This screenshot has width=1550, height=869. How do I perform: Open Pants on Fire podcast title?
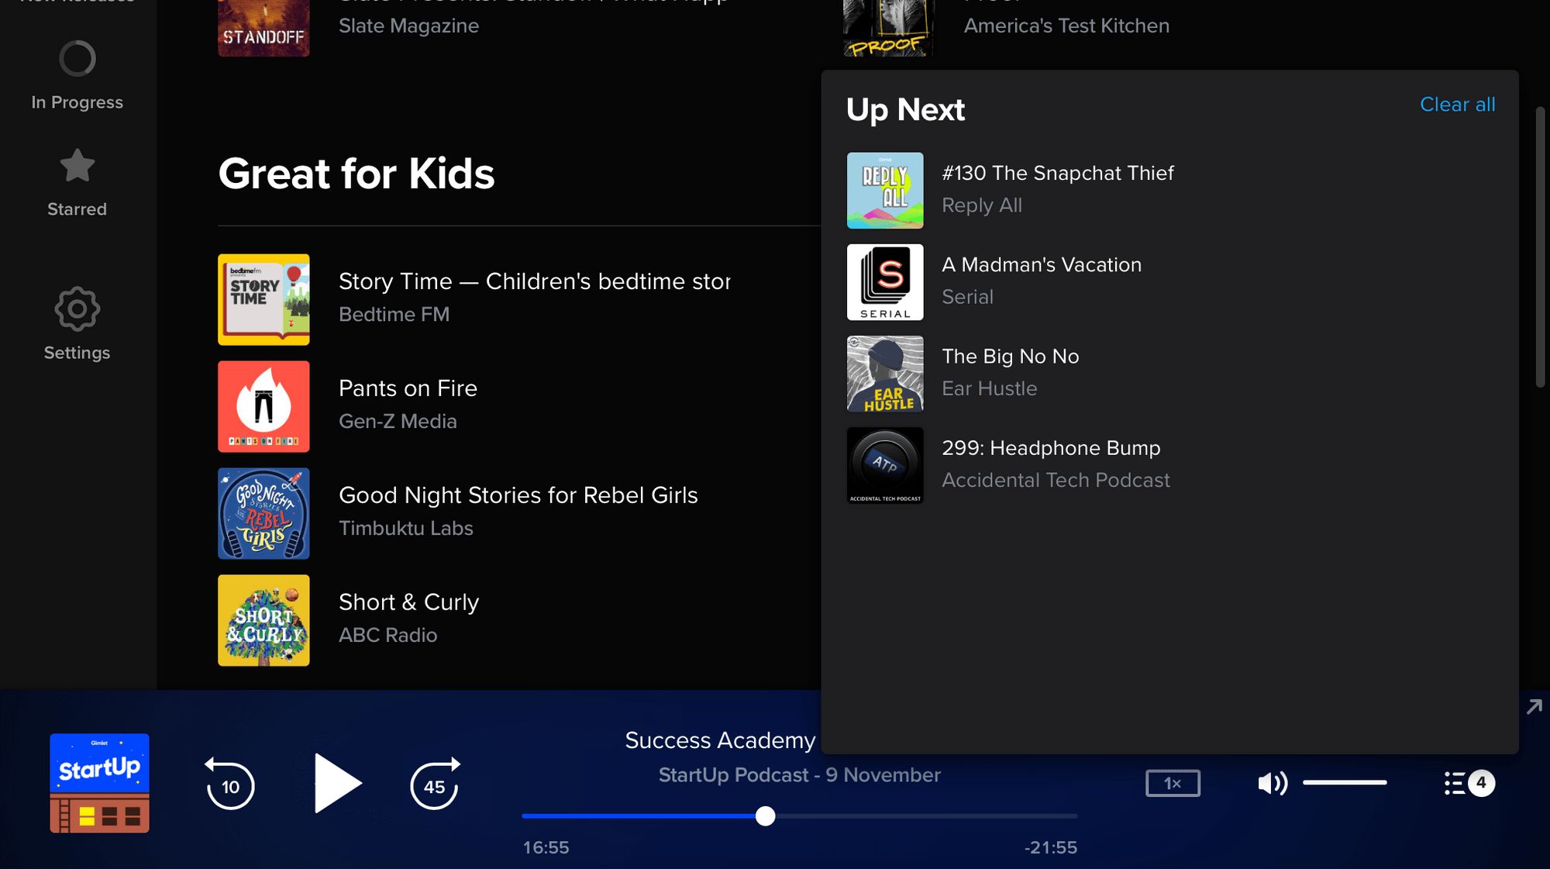pyautogui.click(x=408, y=388)
